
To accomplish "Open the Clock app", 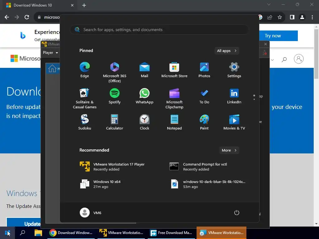I will point(145,122).
